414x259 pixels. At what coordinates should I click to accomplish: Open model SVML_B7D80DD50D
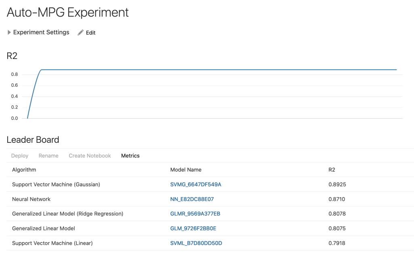point(196,243)
